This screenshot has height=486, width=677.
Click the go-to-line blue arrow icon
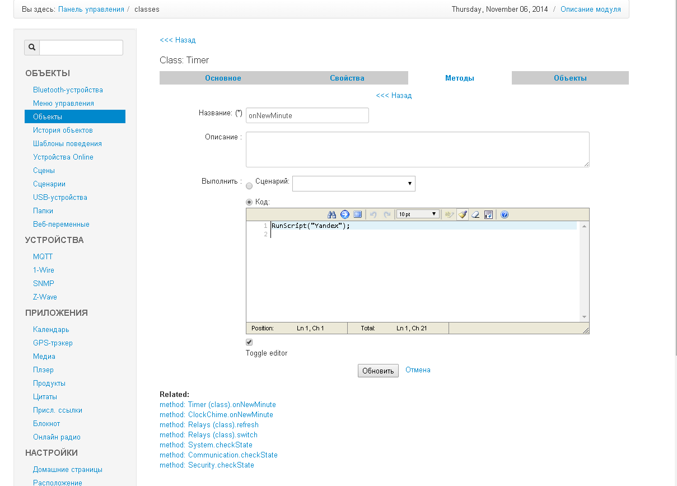coord(344,214)
